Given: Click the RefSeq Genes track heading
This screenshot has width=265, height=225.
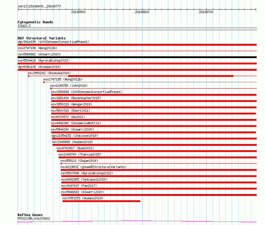Looking at the screenshot, I should (30, 215).
